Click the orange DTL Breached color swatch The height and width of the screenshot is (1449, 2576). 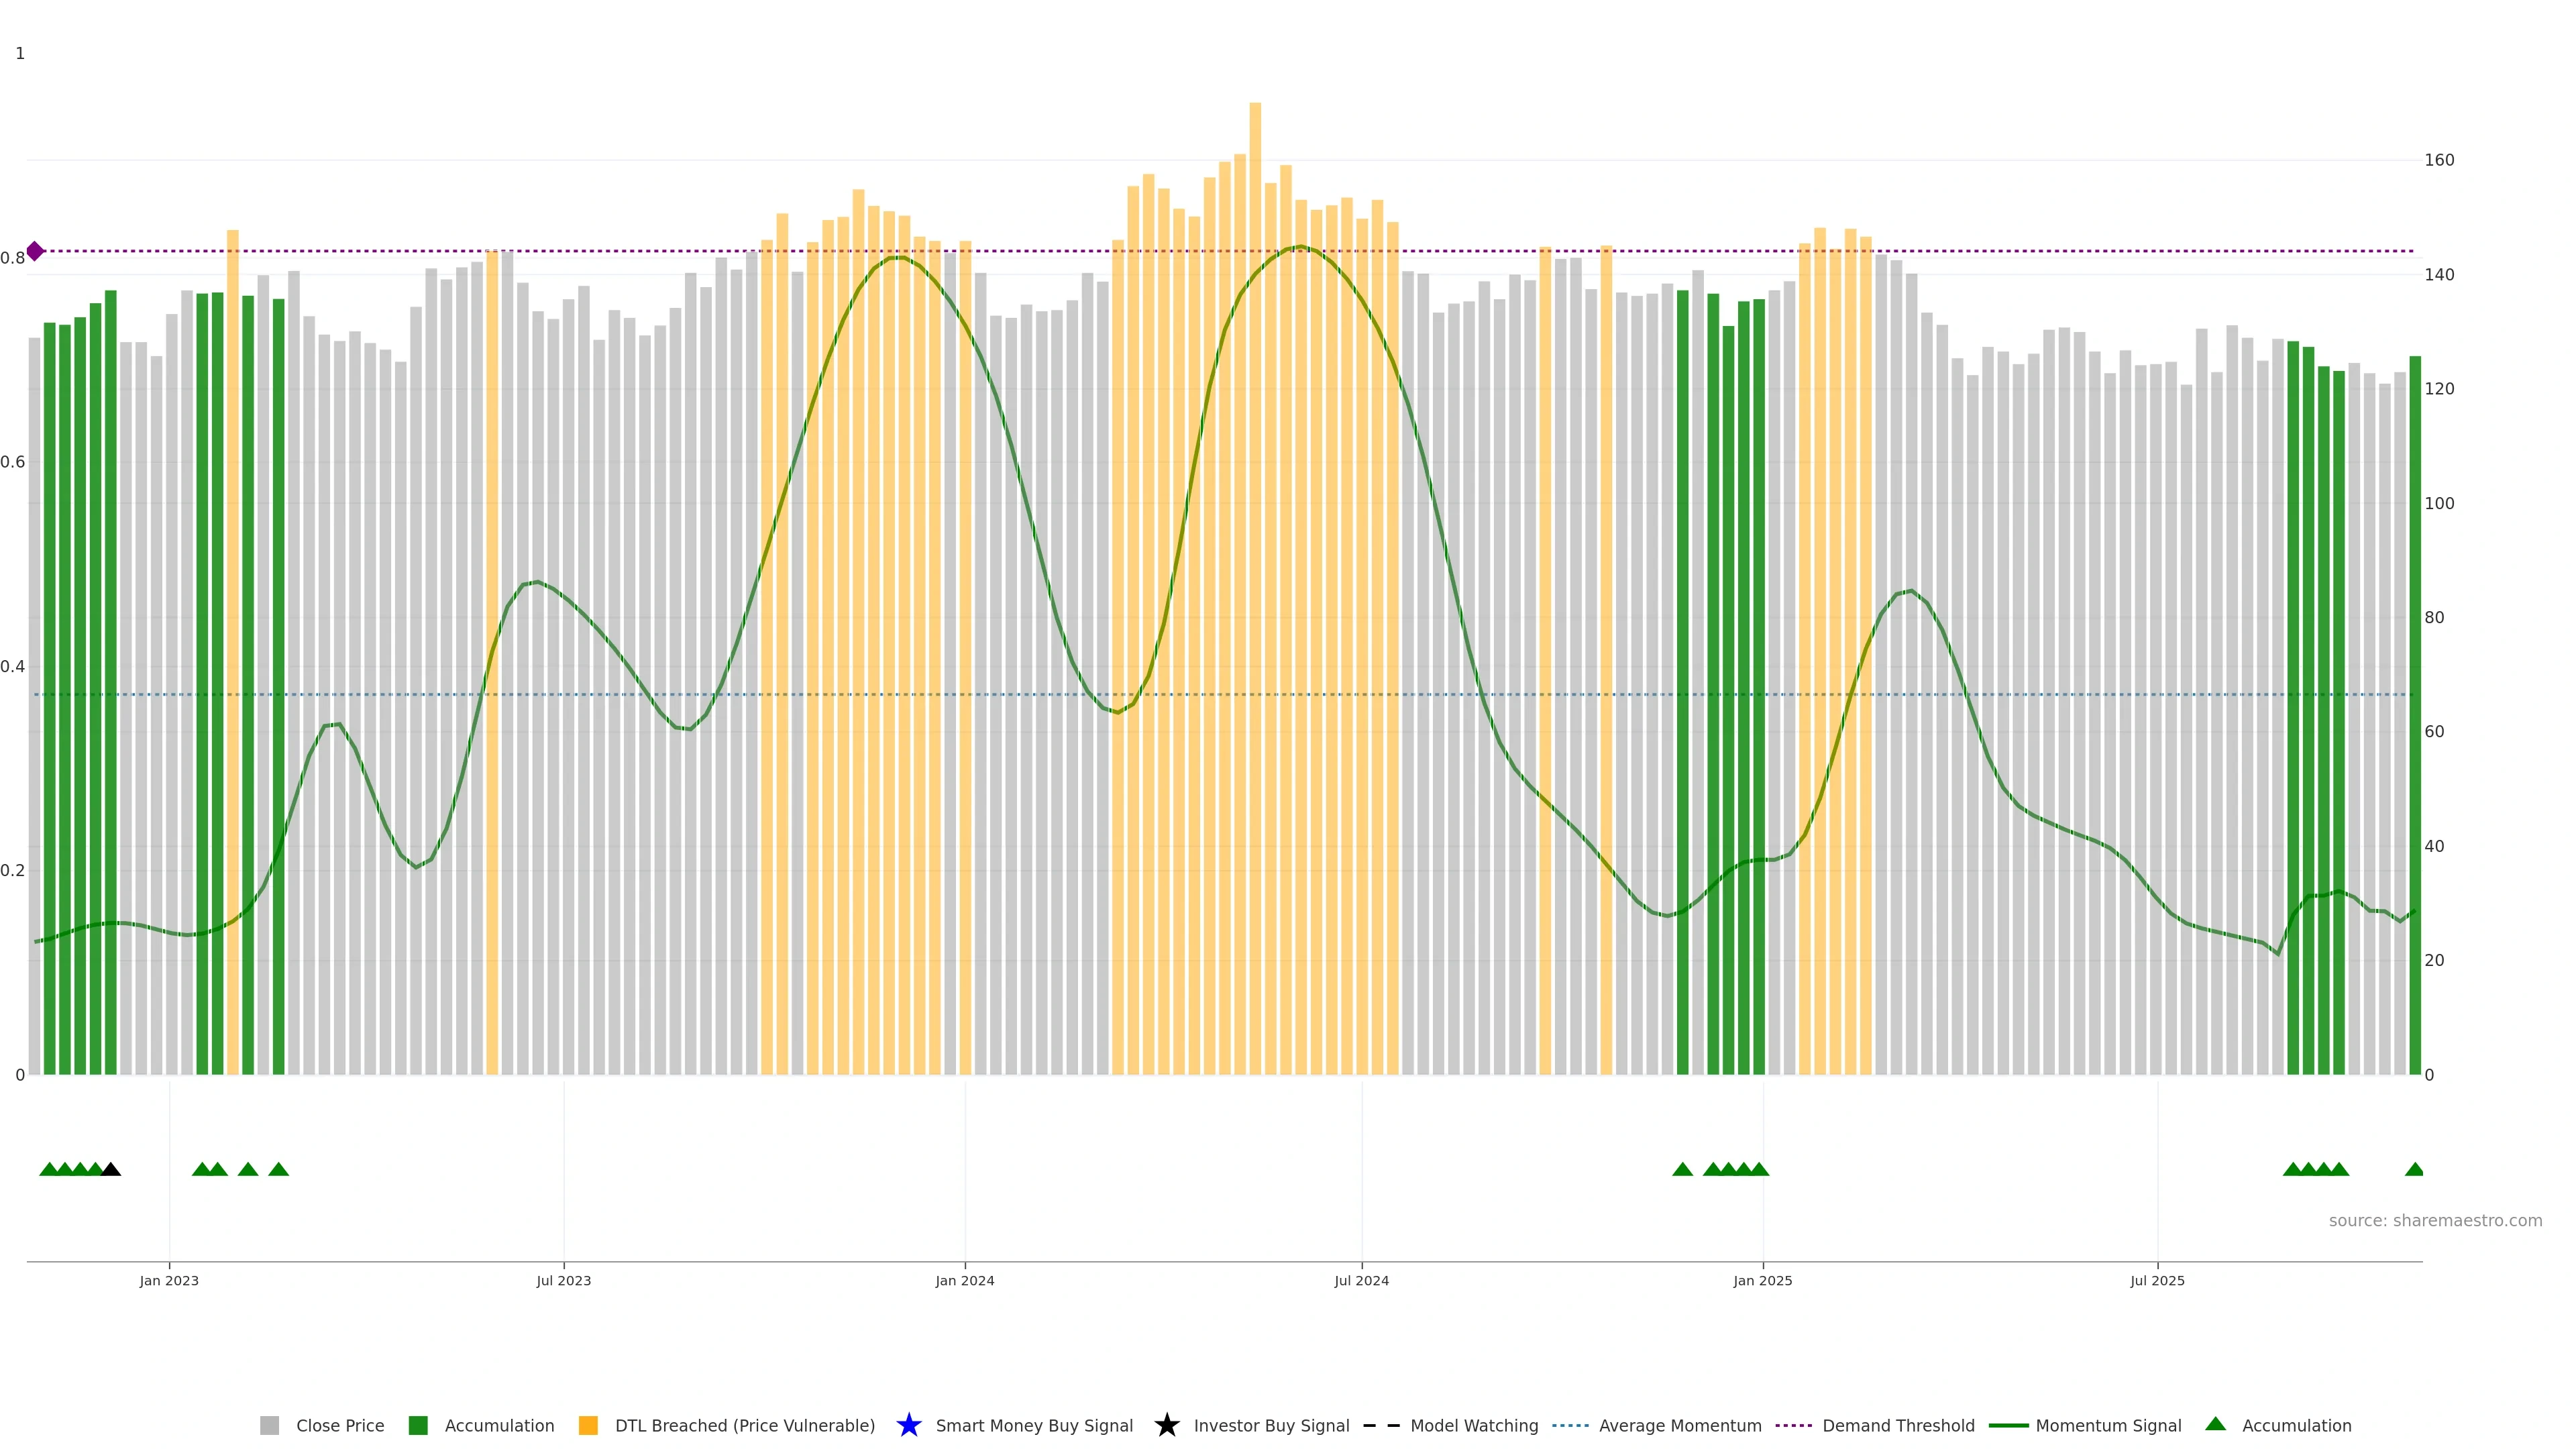(x=588, y=1425)
